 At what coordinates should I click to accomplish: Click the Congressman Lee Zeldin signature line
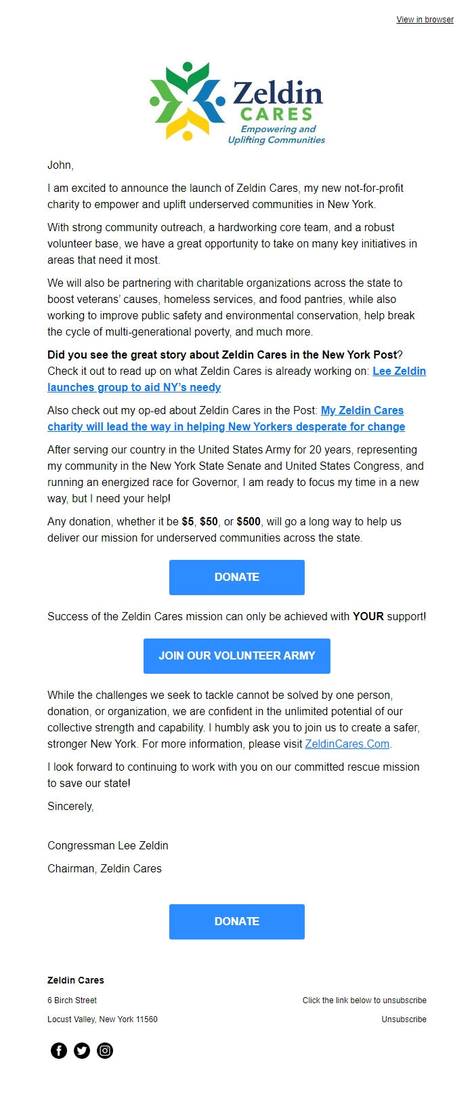coord(108,845)
